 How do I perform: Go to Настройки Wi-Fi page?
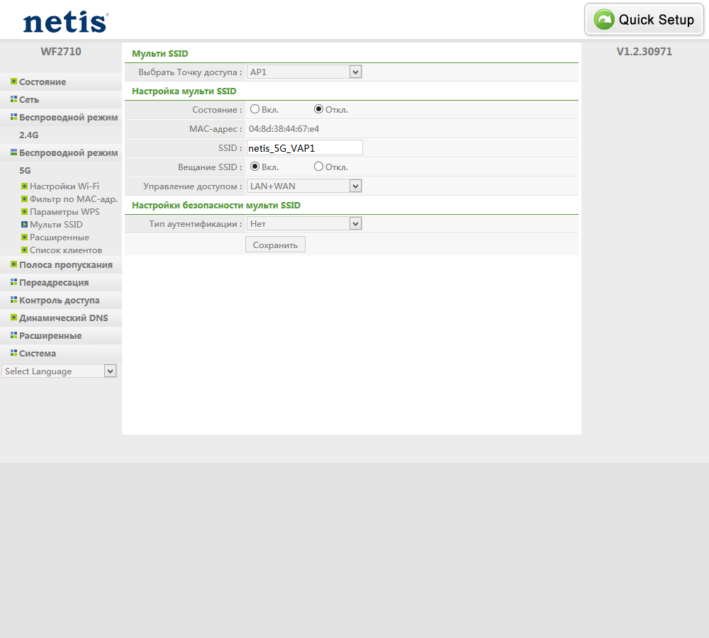click(x=65, y=186)
